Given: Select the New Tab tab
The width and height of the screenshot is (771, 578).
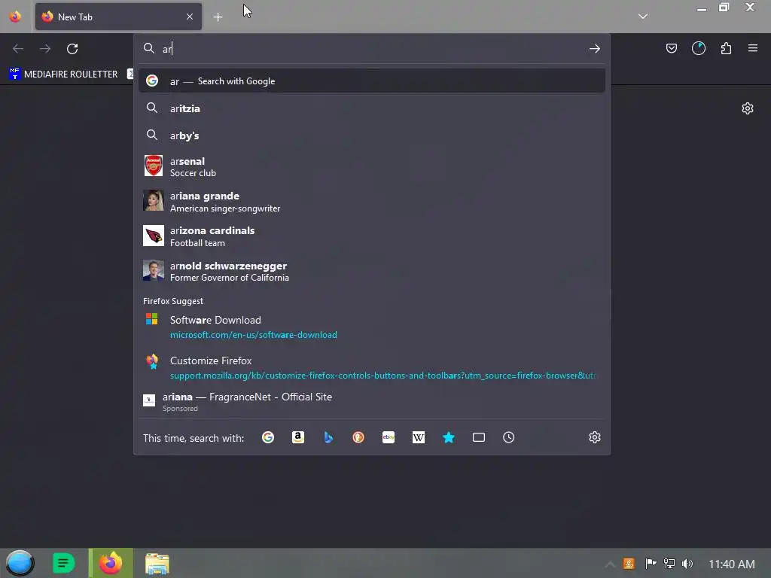Looking at the screenshot, I should click(x=118, y=17).
